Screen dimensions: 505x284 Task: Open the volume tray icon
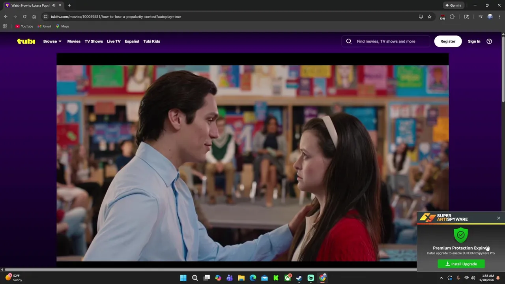click(473, 278)
